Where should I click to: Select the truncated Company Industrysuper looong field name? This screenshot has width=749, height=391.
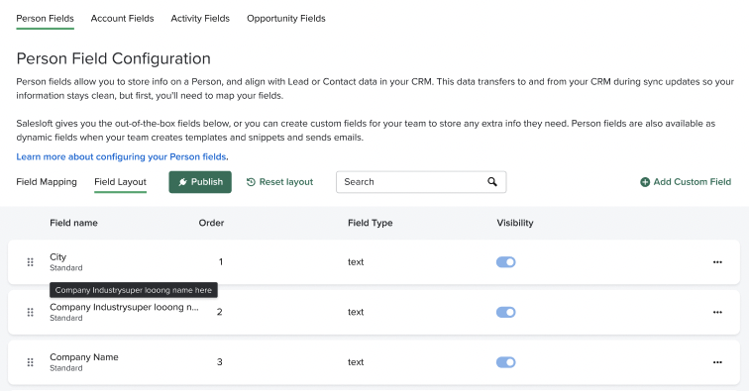pyautogui.click(x=124, y=307)
